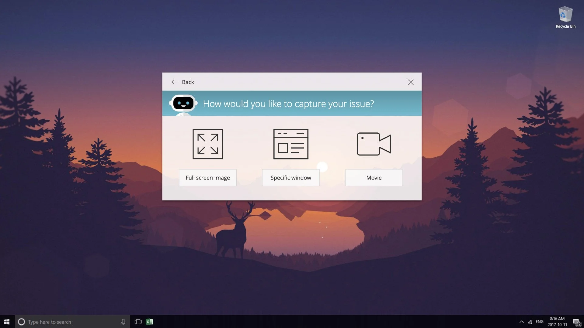
Task: Choose the Full screen image button
Action: click(208, 178)
